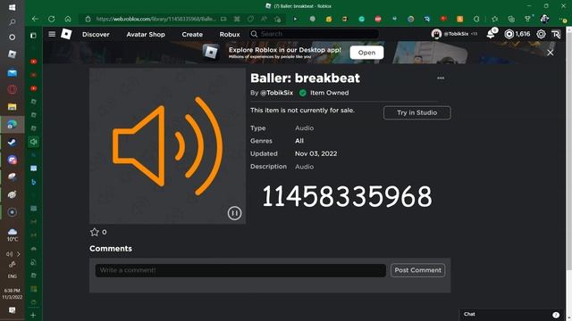
Task: Open the Roblox hamburger navigation menu
Action: (x=52, y=34)
